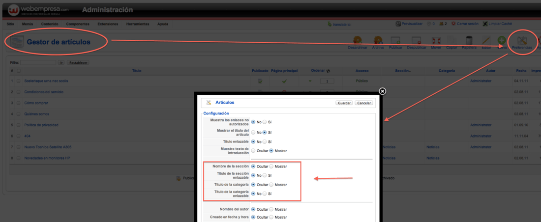Viewport: 541px width, 222px height.
Task: Open the article Nuevo Toshiba Satellite A305
Action: point(48,147)
